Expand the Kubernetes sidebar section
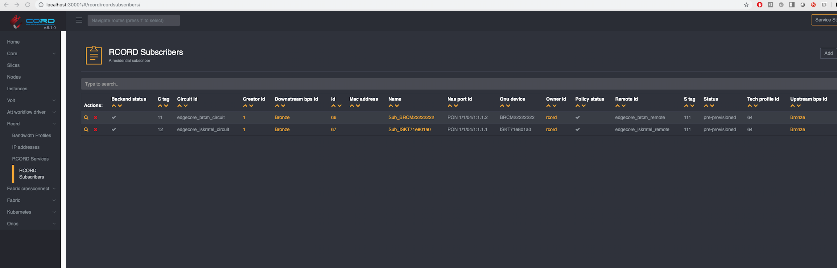This screenshot has height=268, width=837. pyautogui.click(x=31, y=212)
